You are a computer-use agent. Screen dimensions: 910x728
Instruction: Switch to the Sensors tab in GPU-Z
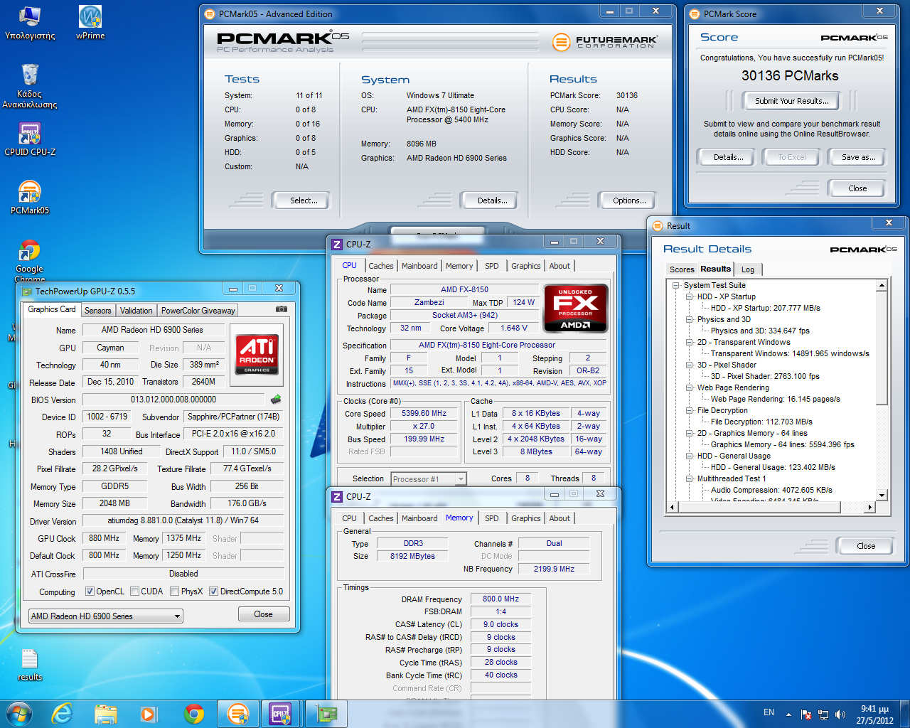coord(98,311)
